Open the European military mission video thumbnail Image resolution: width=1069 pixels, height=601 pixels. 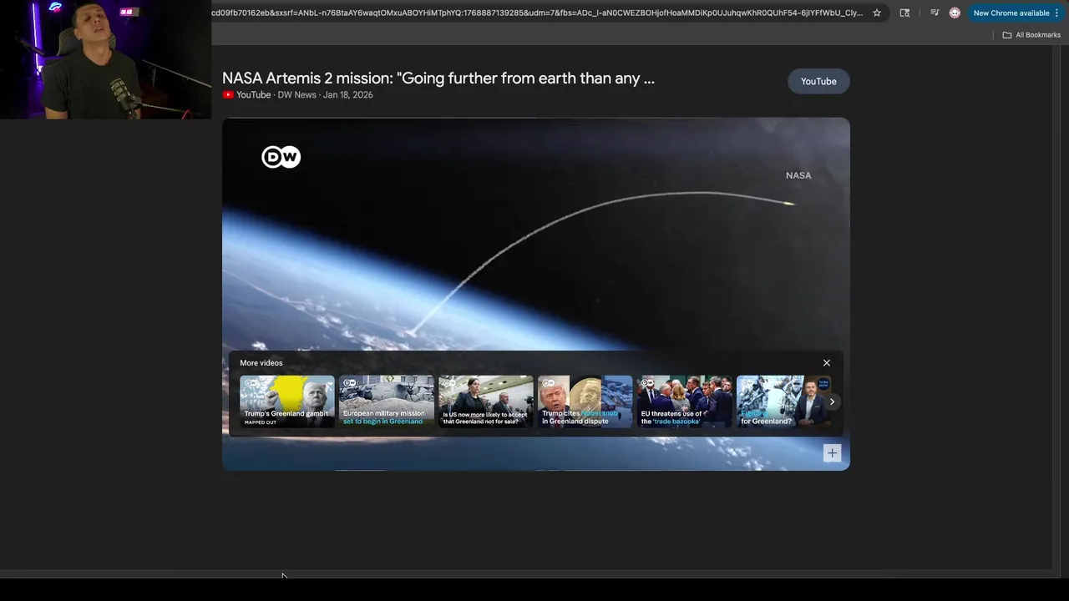(386, 402)
